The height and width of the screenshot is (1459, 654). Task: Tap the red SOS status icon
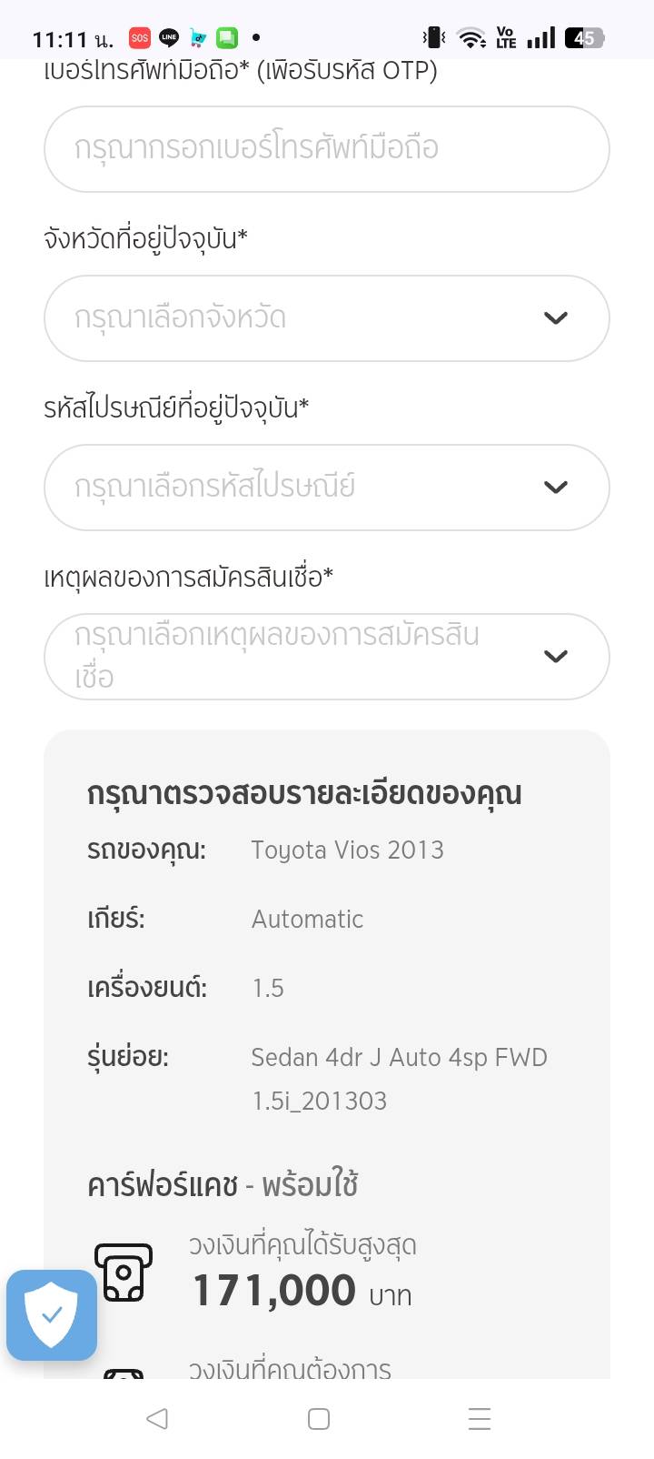coord(139,37)
